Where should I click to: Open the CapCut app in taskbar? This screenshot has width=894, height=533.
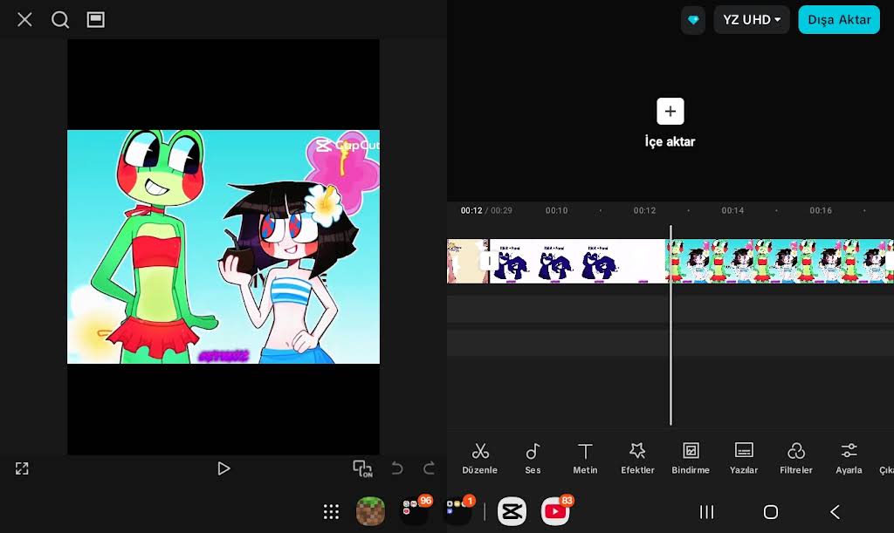click(x=512, y=511)
